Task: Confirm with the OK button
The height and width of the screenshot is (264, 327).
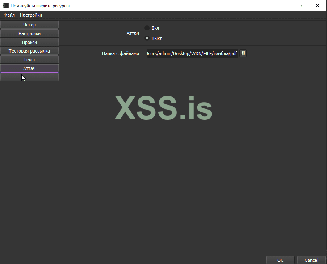Action: pyautogui.click(x=280, y=260)
